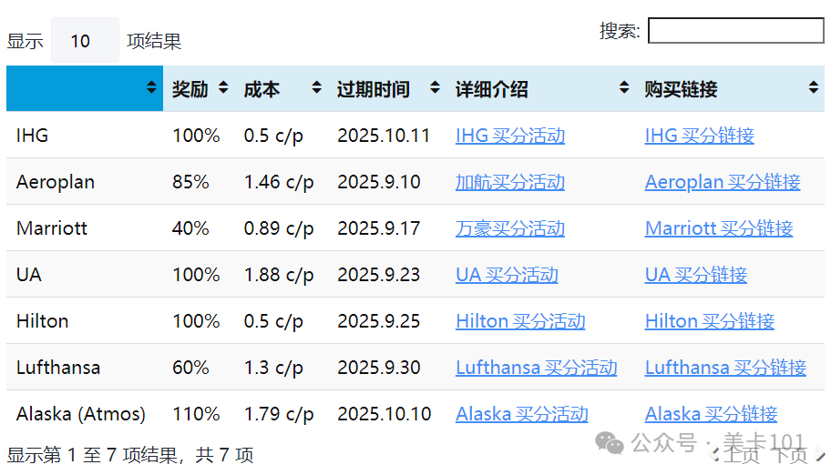
Task: Open UA 买分链接 link
Action: (x=696, y=275)
